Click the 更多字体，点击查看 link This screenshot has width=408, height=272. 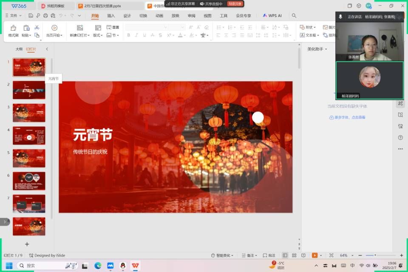(x=347, y=117)
